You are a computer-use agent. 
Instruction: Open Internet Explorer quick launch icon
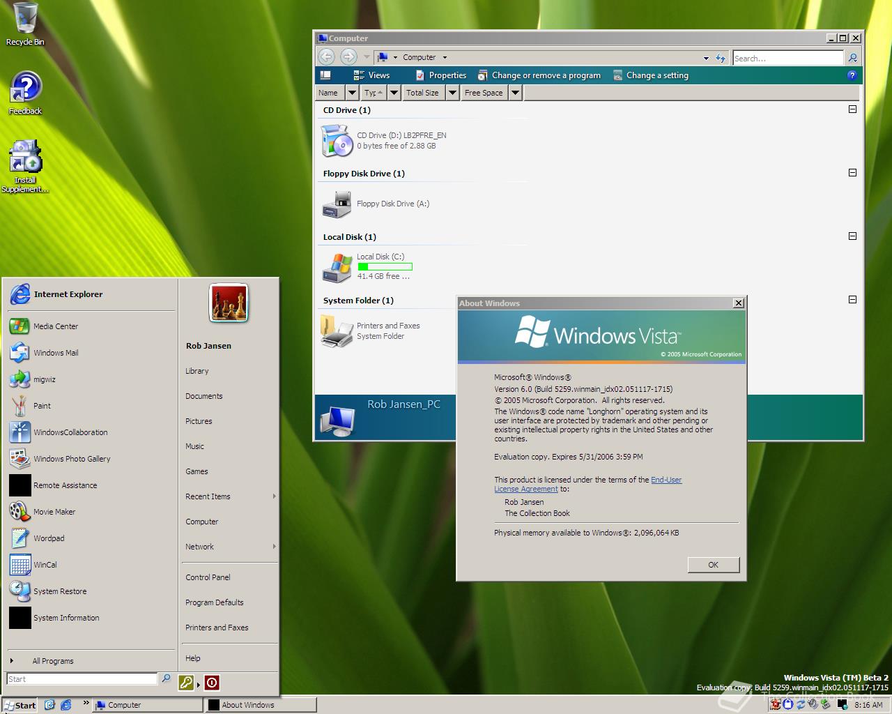point(66,705)
